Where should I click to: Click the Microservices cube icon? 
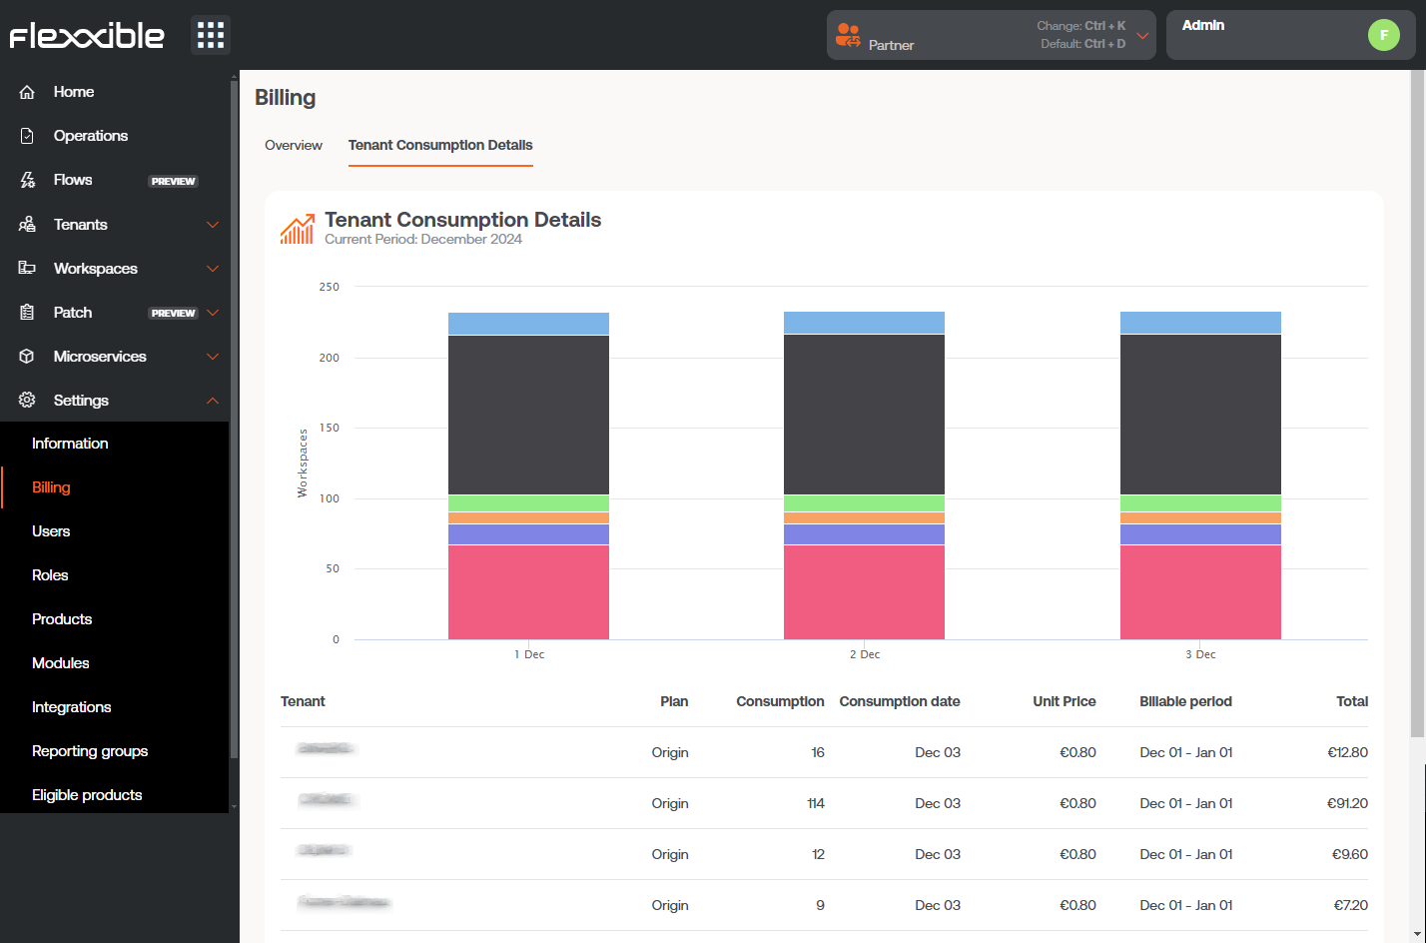point(27,357)
